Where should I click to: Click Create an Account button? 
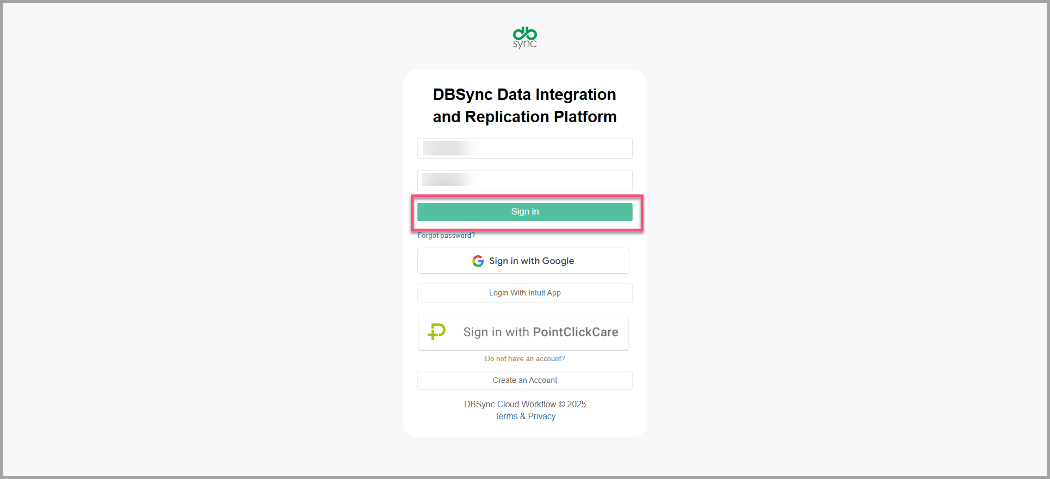pos(524,381)
